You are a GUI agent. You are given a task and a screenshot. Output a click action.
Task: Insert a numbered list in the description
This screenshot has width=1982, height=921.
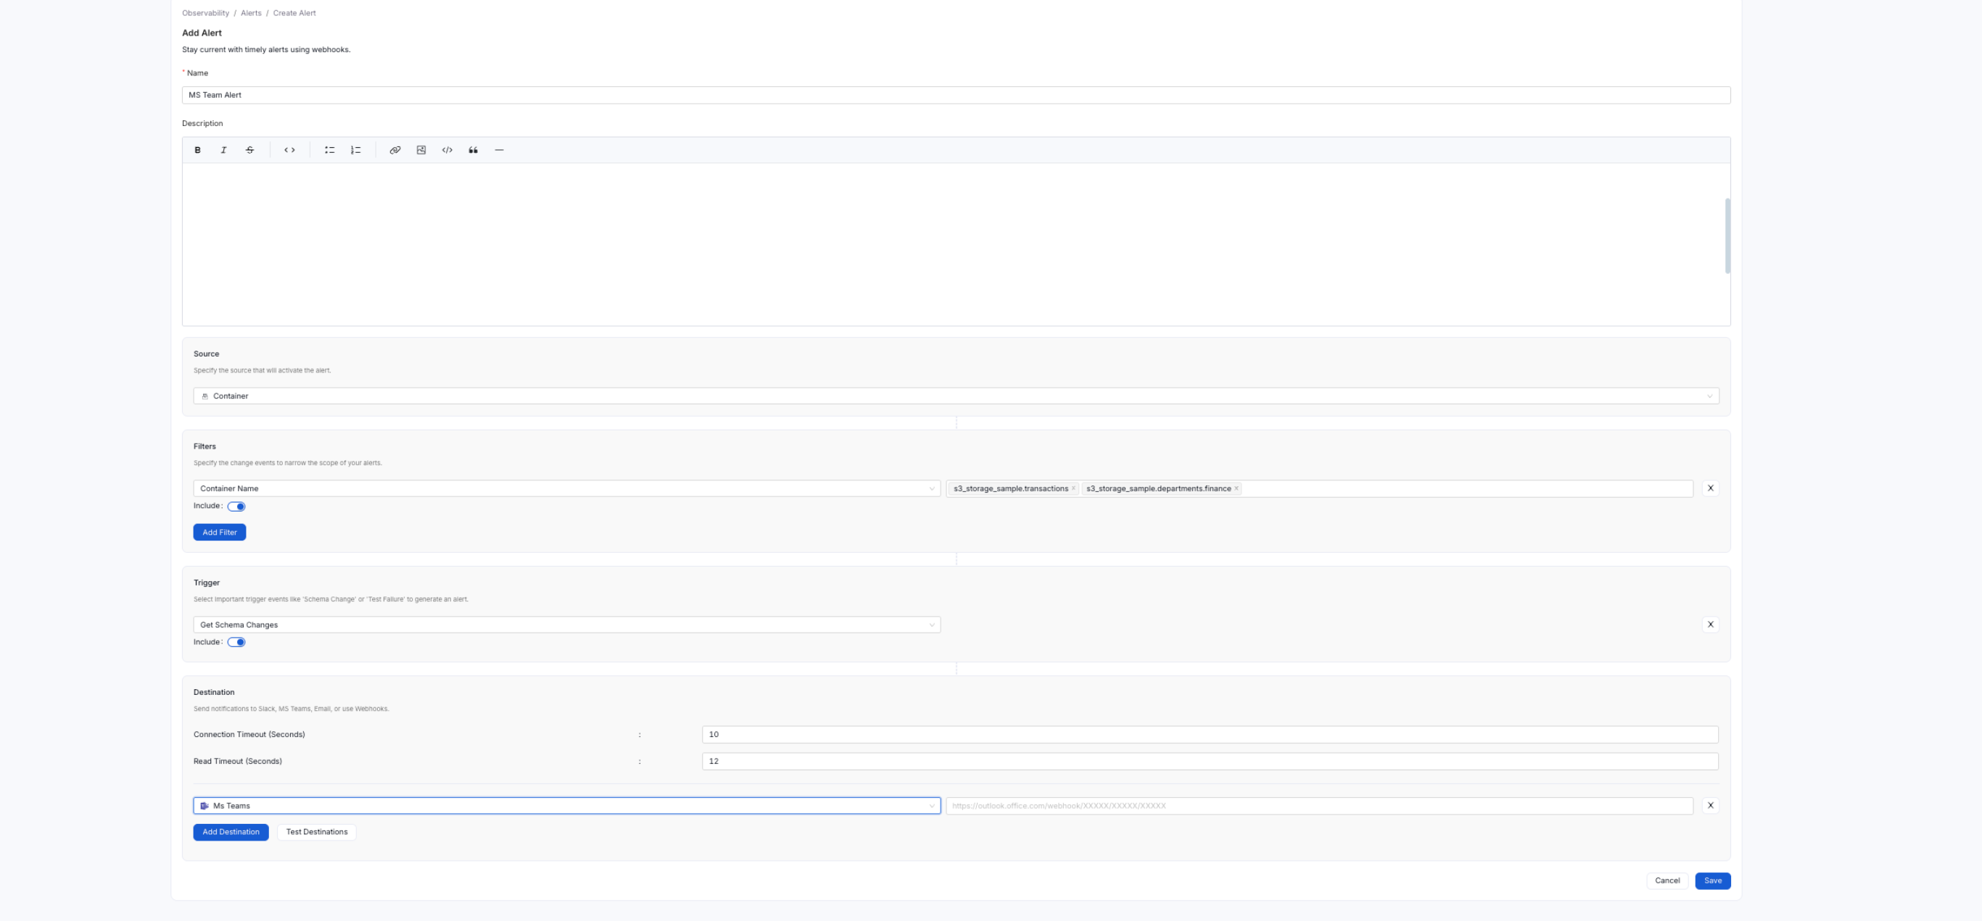coord(355,150)
